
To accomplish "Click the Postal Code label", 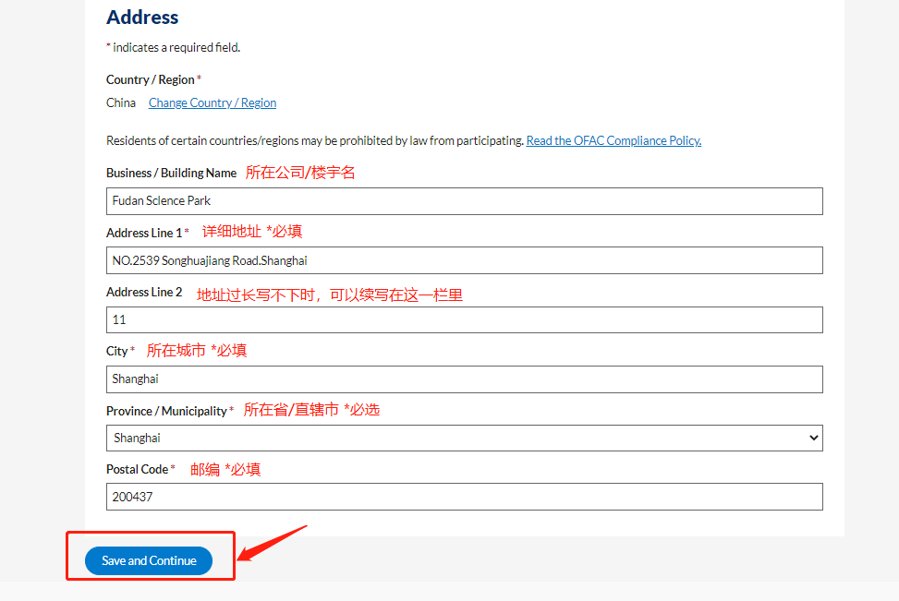I will [x=137, y=469].
